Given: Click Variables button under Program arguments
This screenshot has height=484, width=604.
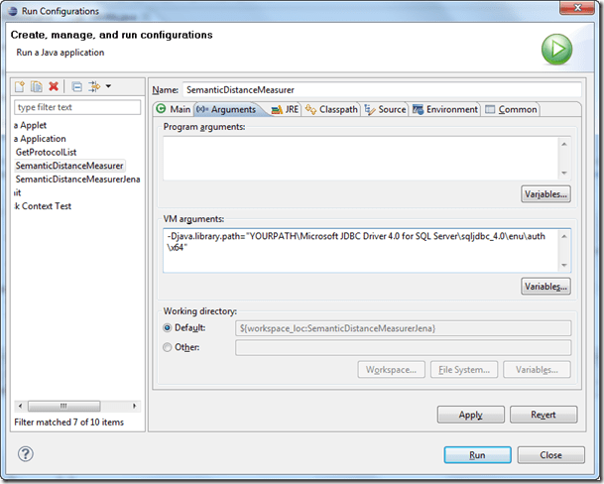Looking at the screenshot, I should click(x=545, y=194).
